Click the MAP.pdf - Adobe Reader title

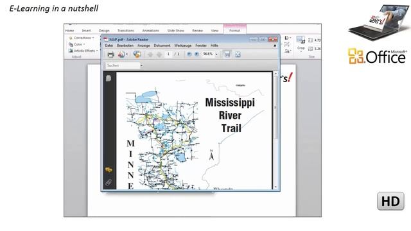coord(128,40)
